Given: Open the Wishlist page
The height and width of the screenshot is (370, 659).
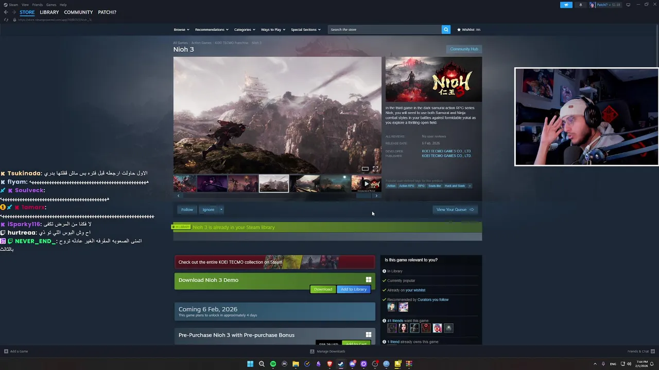Looking at the screenshot, I should tap(469, 29).
